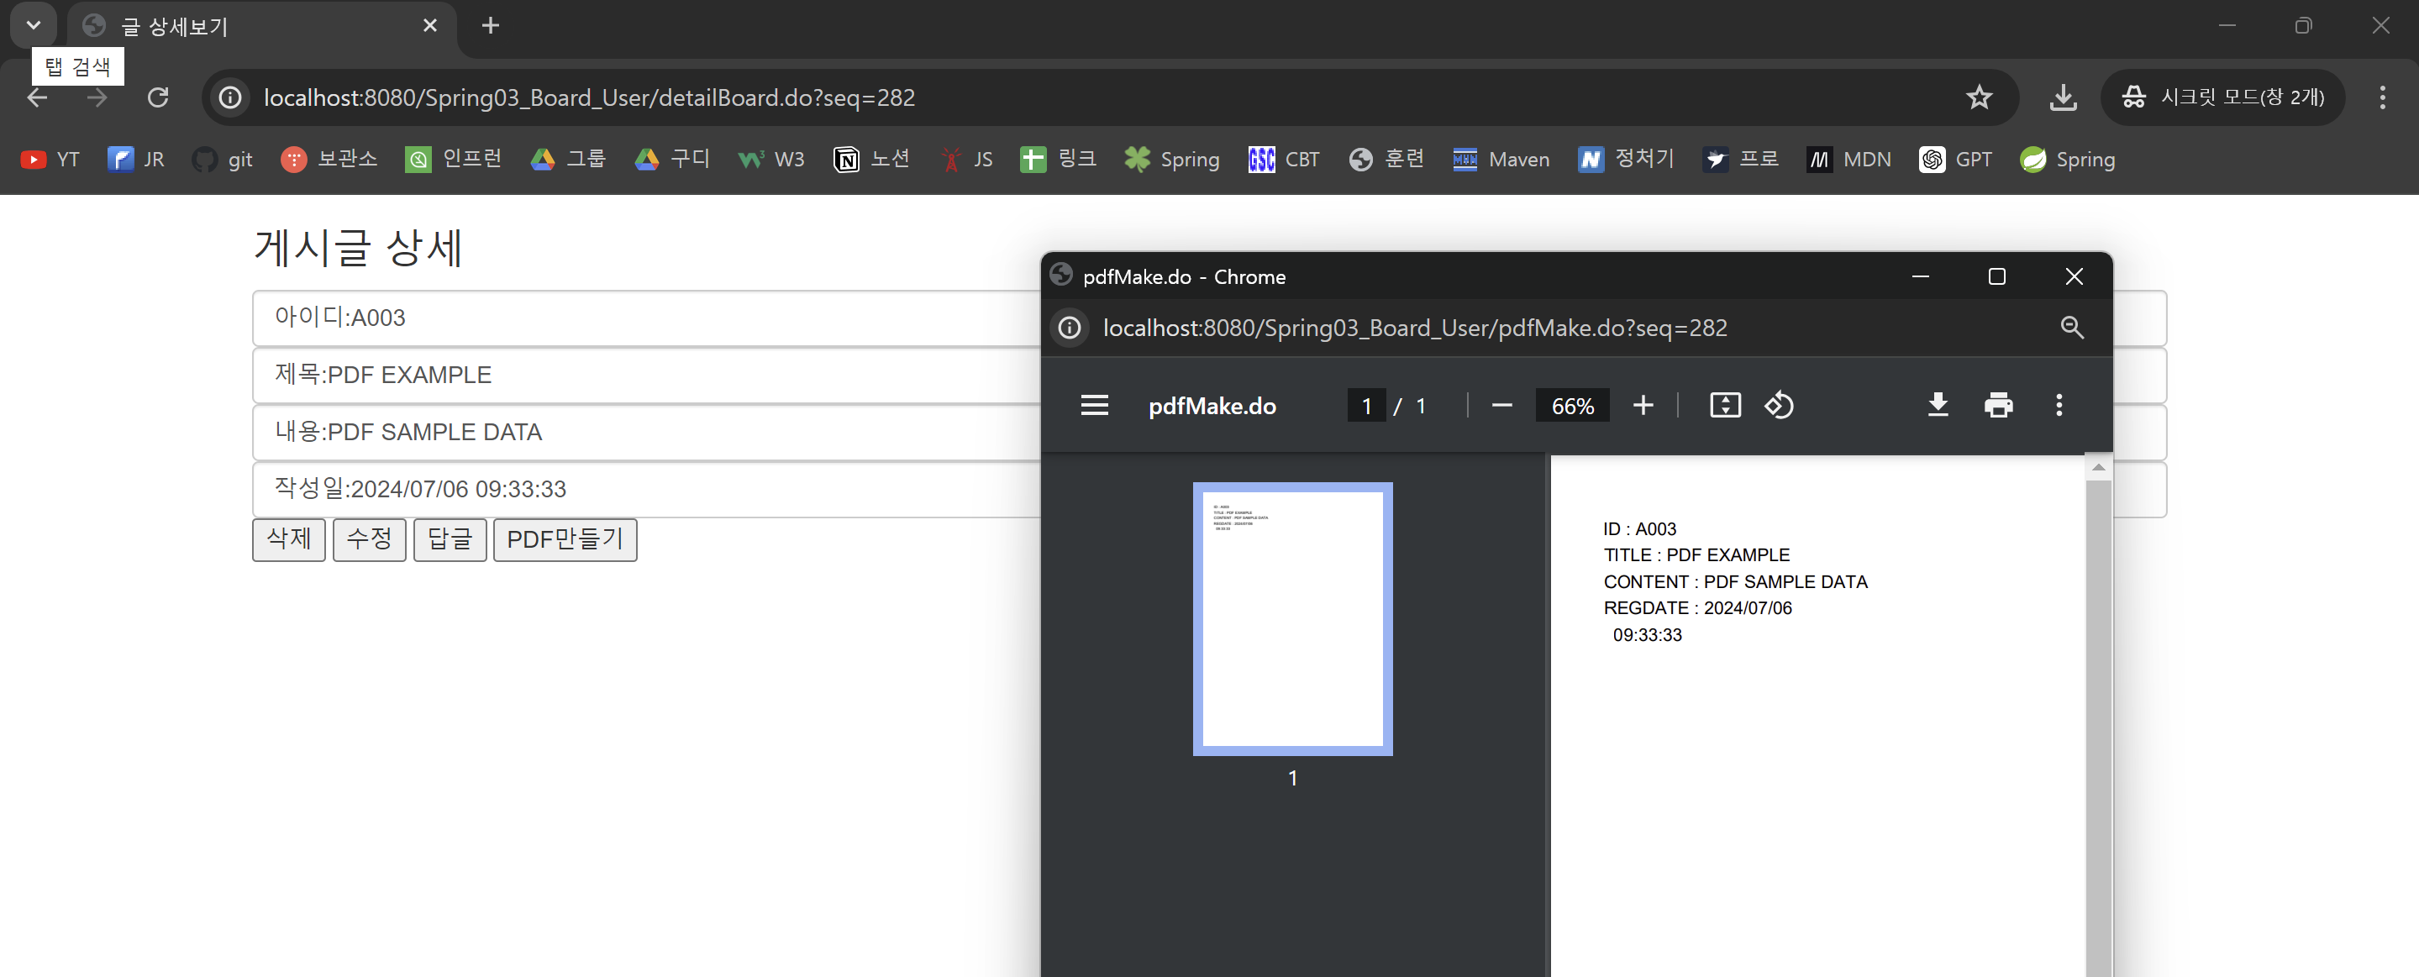Open the W3 bookmark
Image resolution: width=2419 pixels, height=977 pixels.
point(771,160)
